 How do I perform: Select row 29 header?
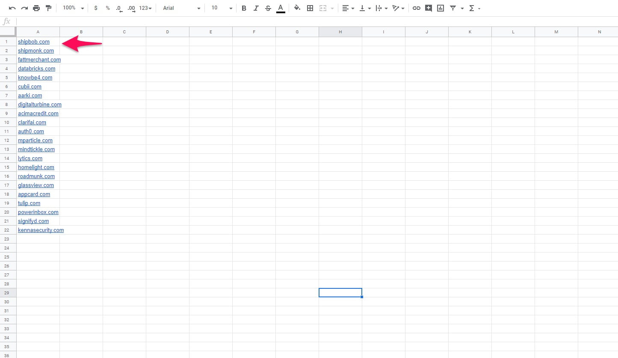click(8, 293)
